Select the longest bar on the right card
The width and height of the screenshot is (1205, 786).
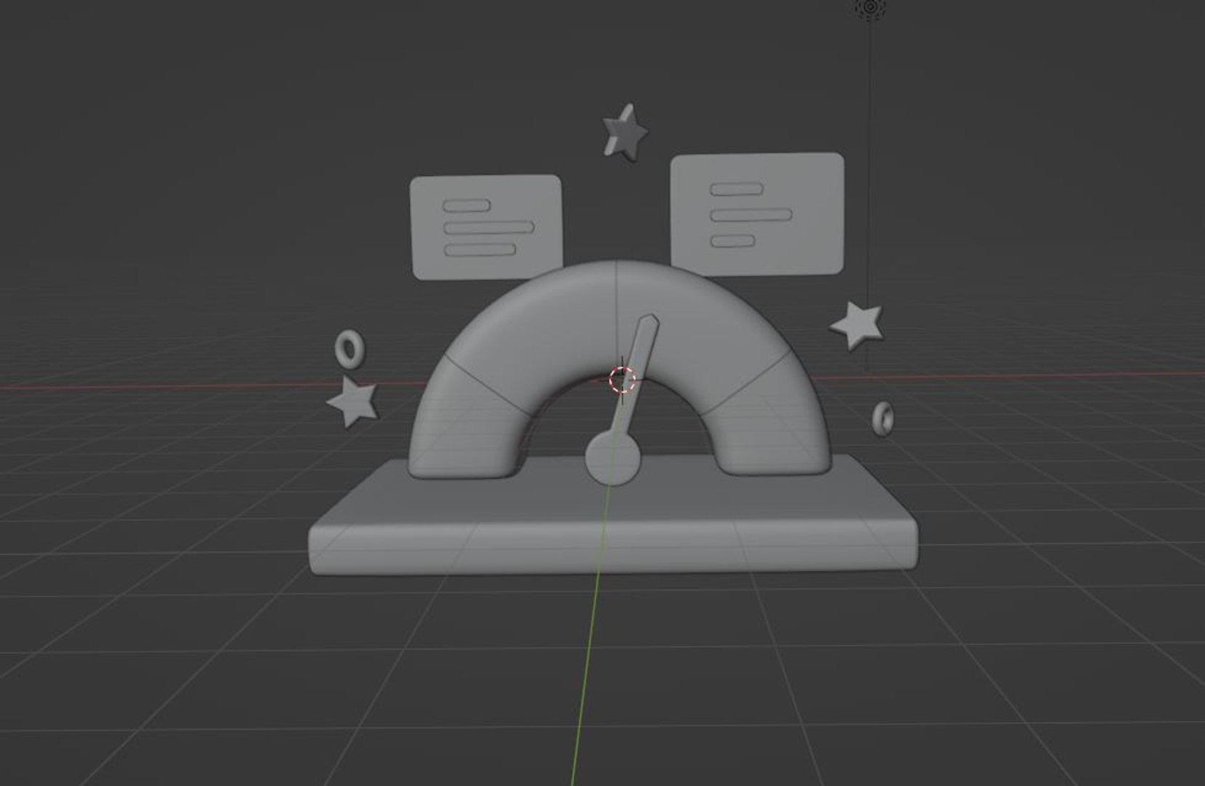[751, 215]
